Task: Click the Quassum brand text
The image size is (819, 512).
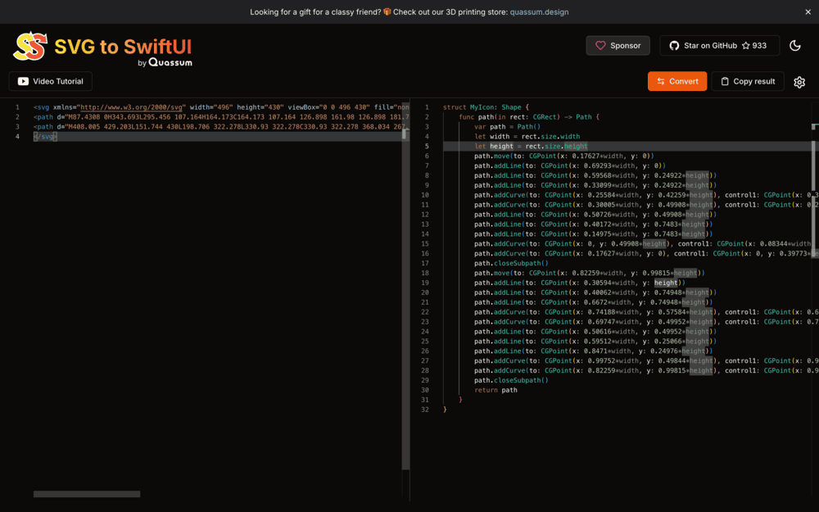Action: tap(170, 62)
